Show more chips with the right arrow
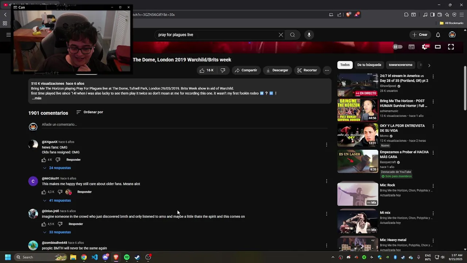The height and width of the screenshot is (263, 467). tap(429, 65)
